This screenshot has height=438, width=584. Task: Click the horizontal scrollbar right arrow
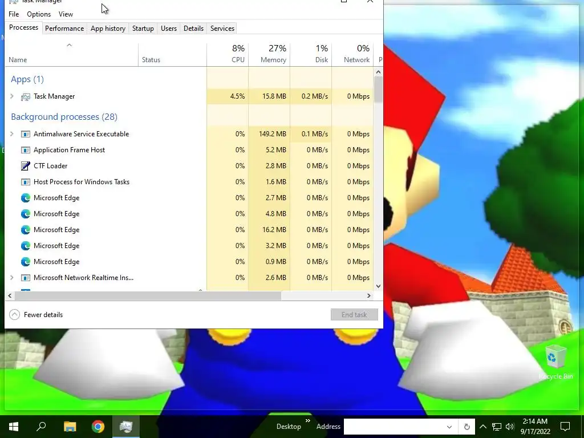(x=369, y=296)
